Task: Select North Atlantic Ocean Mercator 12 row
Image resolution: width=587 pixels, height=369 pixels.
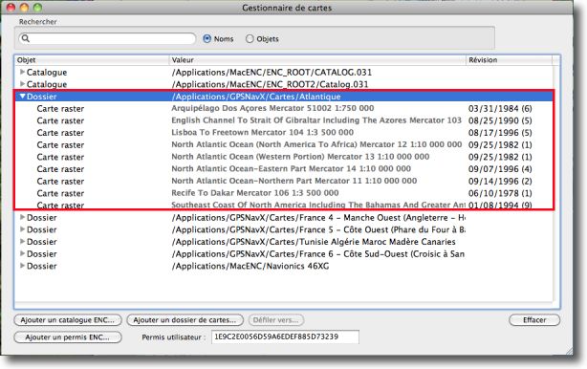Action: [x=284, y=145]
